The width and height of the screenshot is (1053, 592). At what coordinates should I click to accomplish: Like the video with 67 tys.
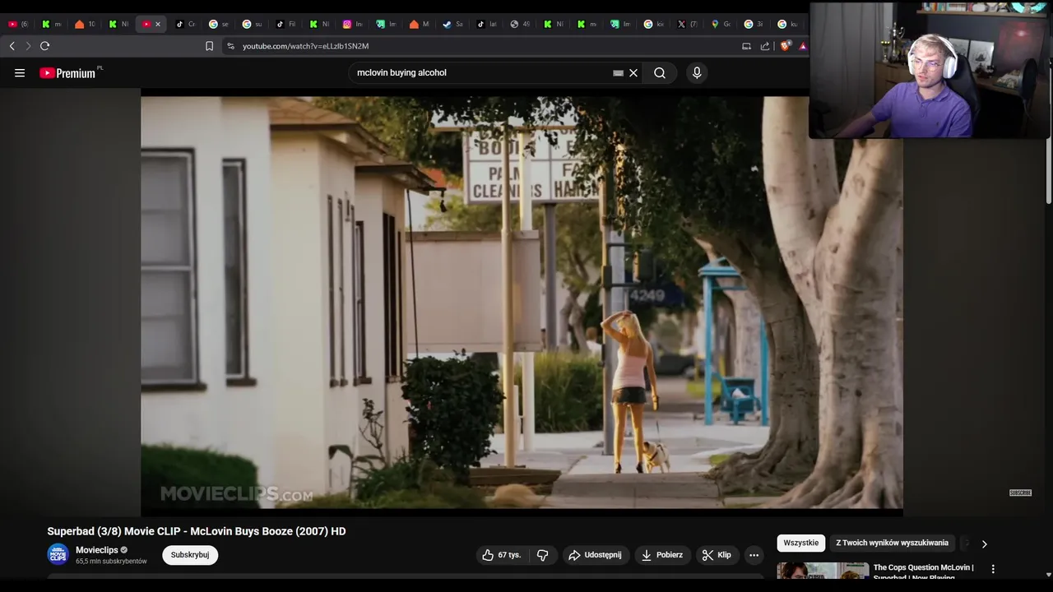coord(502,555)
